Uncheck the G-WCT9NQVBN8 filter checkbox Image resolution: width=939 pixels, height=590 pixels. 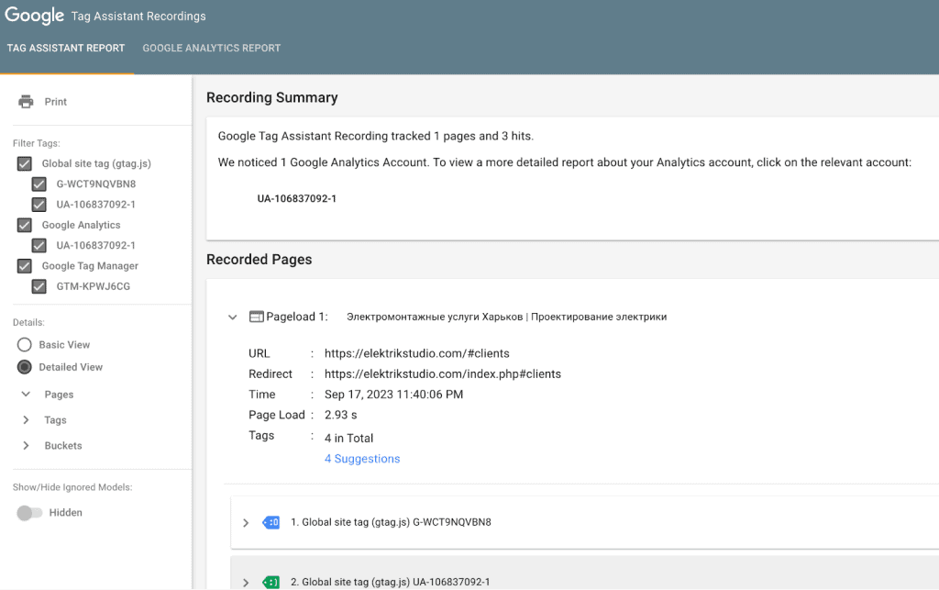[x=39, y=184]
